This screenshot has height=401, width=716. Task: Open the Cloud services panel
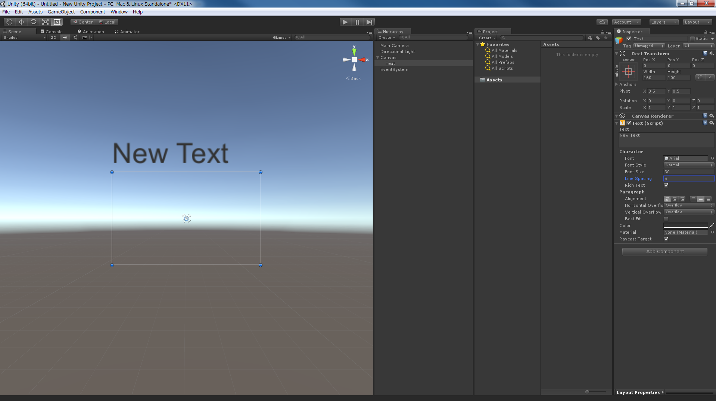point(602,22)
